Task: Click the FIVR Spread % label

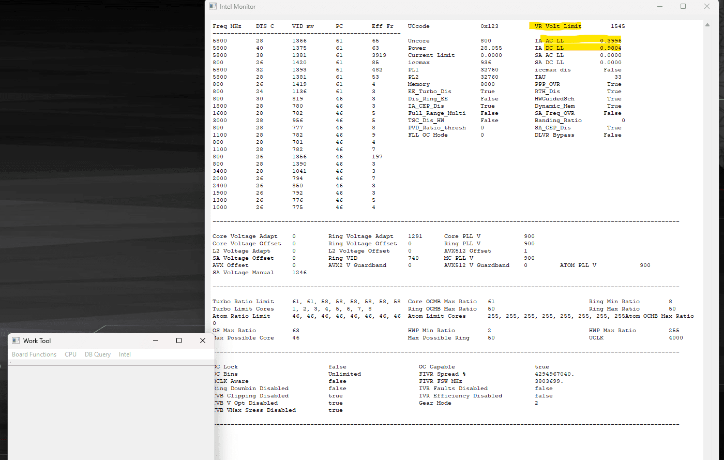Action: (x=442, y=374)
